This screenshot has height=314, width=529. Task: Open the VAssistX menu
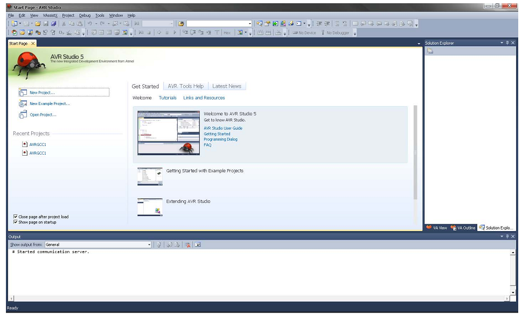click(50, 16)
